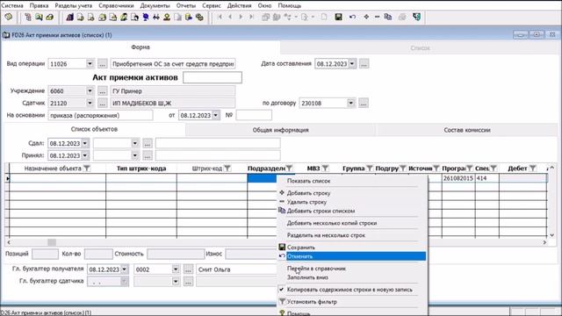Screen dimensions: 562x316
Task: Switch to the Список tab
Action: click(x=420, y=47)
